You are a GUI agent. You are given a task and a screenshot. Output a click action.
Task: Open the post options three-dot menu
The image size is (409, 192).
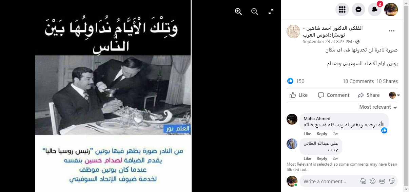coord(392,31)
